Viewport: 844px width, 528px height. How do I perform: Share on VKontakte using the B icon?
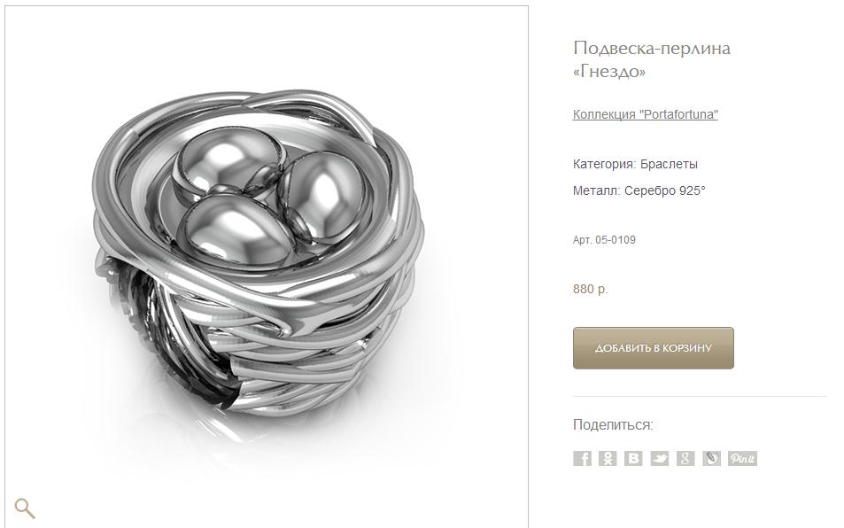click(x=633, y=459)
